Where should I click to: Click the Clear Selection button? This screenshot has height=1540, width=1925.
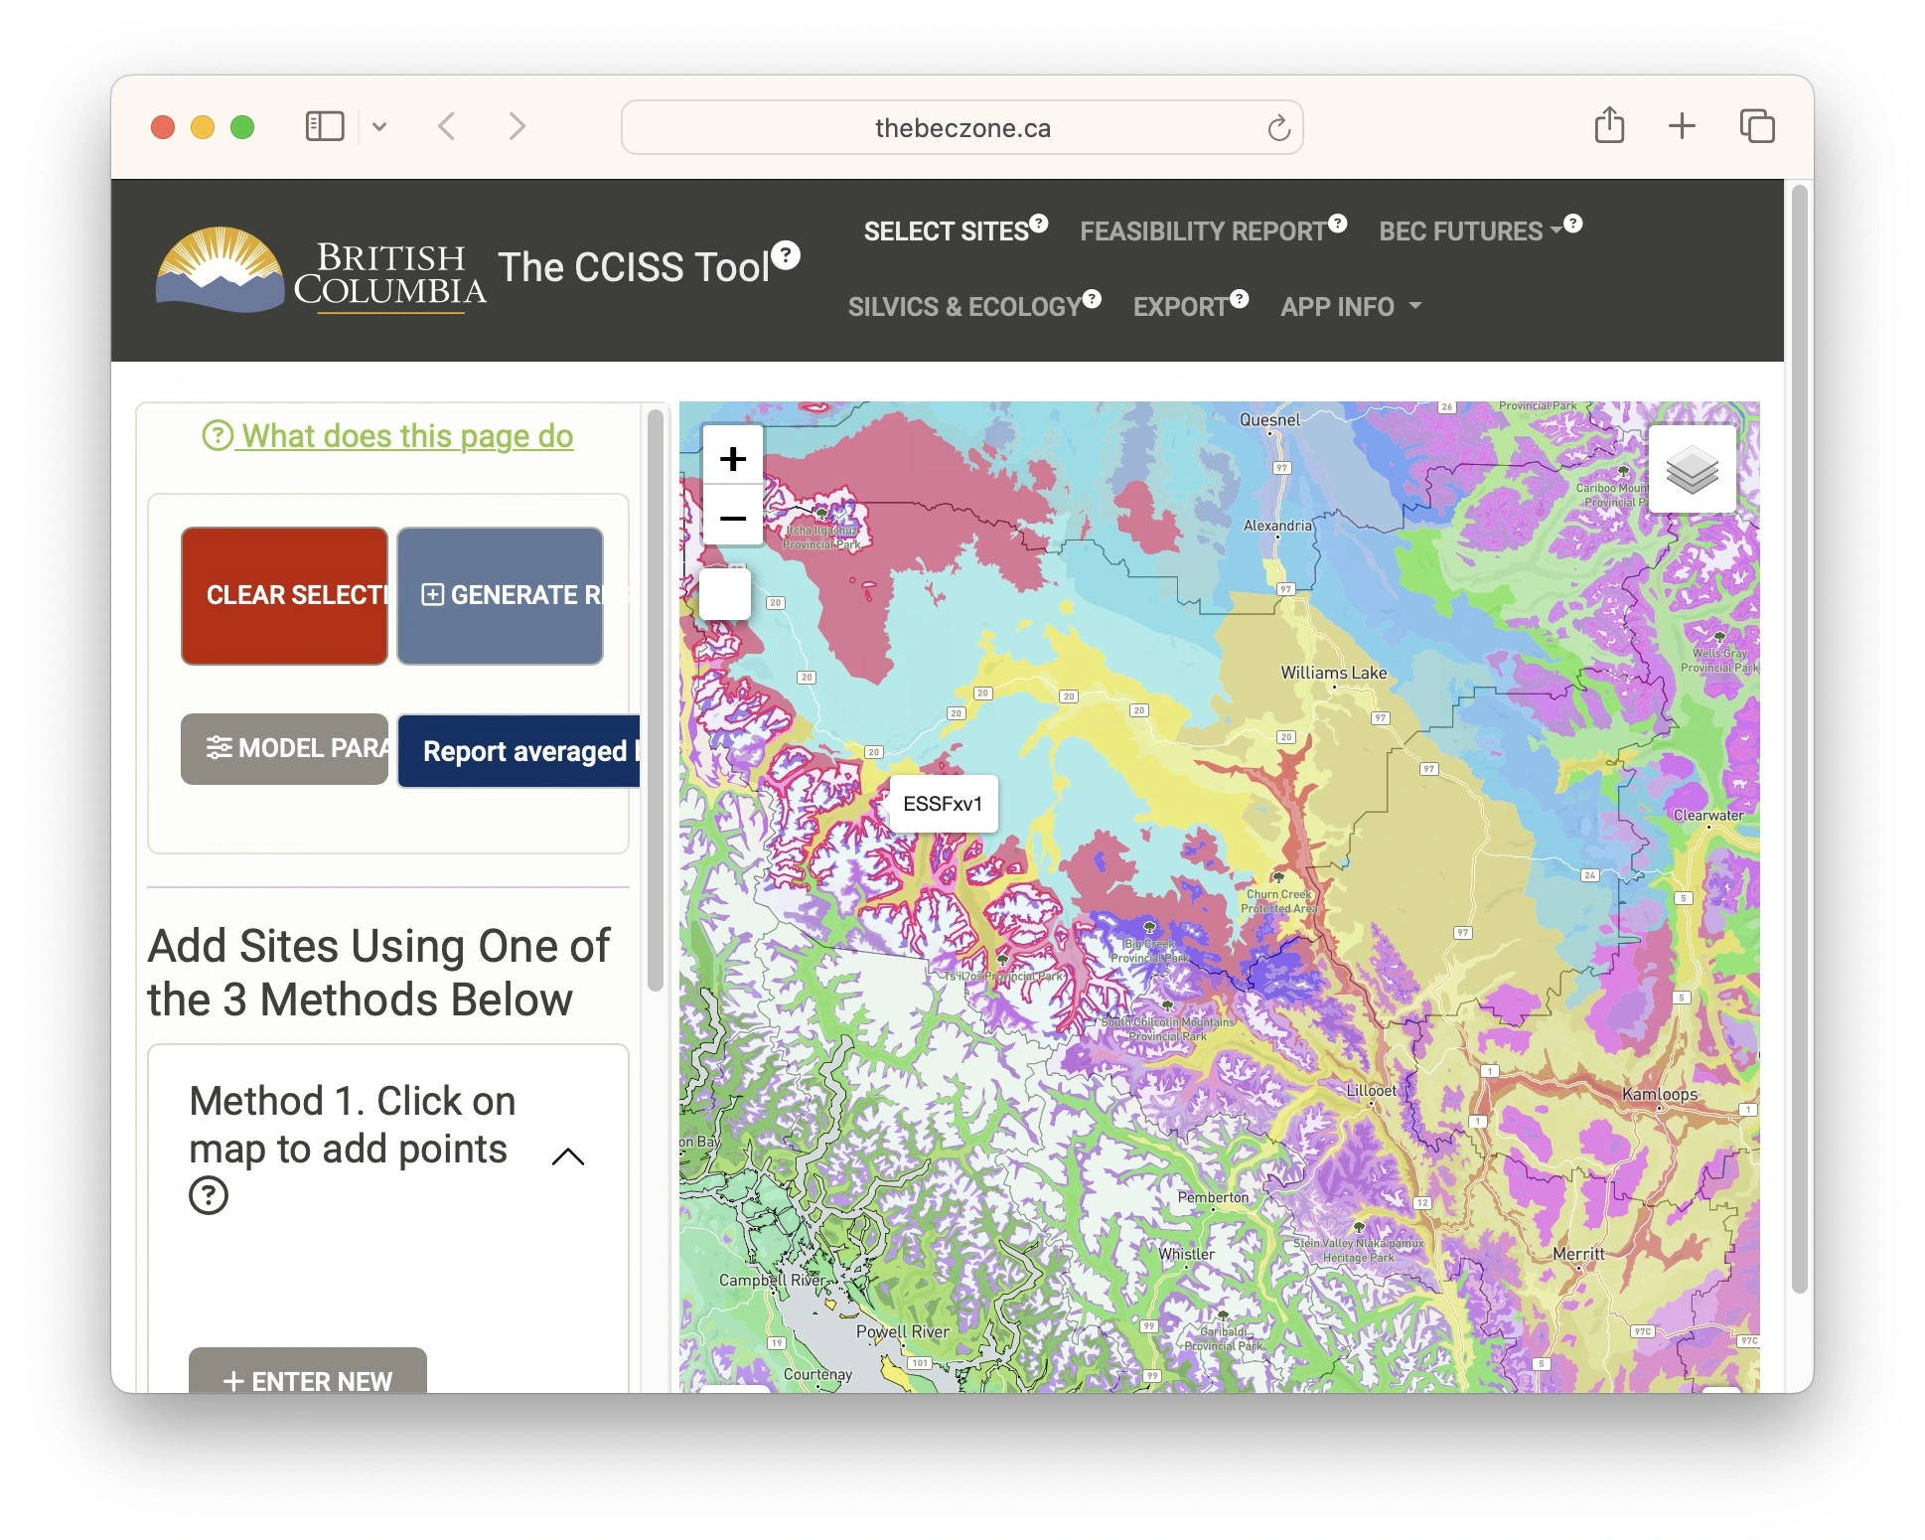click(x=285, y=595)
